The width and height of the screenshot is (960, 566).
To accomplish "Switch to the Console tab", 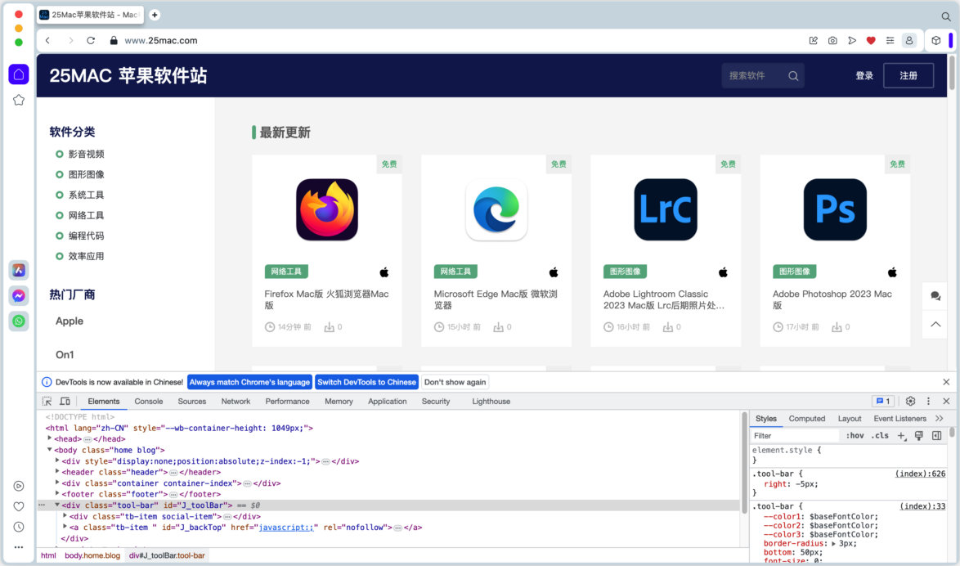I will click(x=148, y=402).
